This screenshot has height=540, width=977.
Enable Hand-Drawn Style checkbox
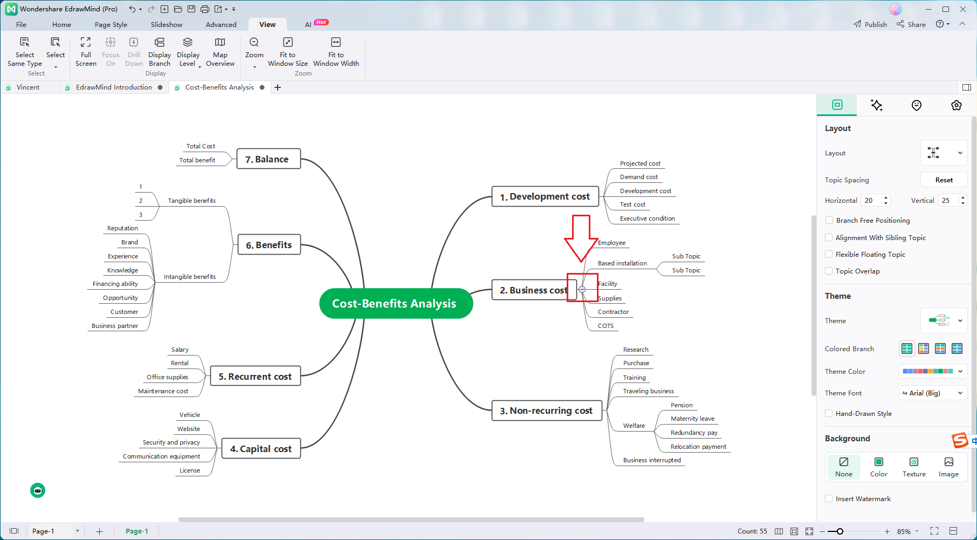(x=829, y=413)
